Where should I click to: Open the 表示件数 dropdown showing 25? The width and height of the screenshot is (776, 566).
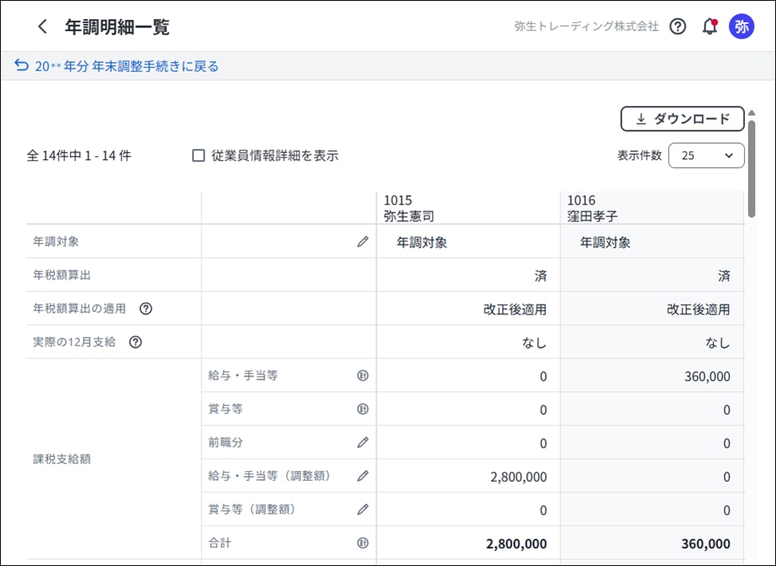[x=706, y=156]
